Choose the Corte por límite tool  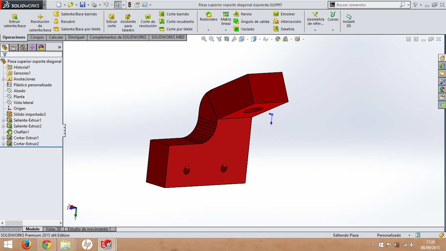176,29
